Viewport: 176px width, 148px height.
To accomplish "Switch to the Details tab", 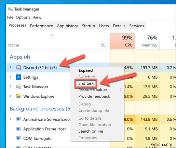I will [119, 26].
